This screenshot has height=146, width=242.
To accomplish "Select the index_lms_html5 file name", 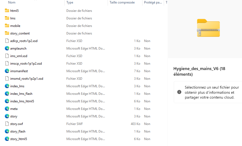I will [22, 101].
